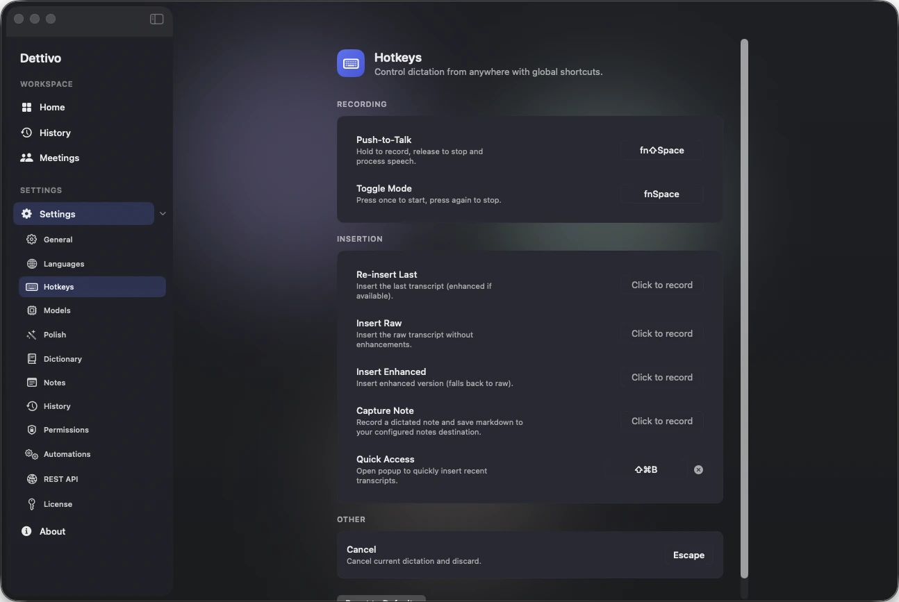Click the License key icon
Screen dimensions: 899x602
[x=31, y=504]
